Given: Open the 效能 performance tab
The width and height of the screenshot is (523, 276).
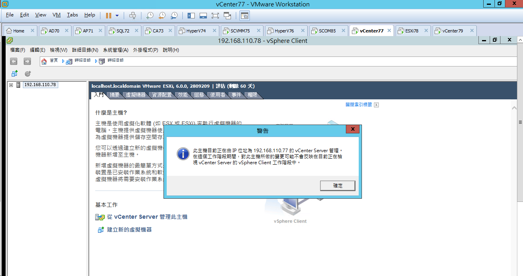Looking at the screenshot, I should (x=183, y=95).
